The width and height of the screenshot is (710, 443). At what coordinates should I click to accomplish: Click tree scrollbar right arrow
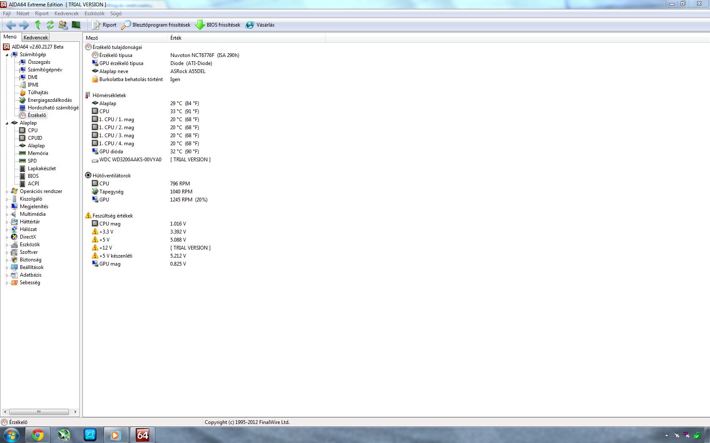point(75,412)
